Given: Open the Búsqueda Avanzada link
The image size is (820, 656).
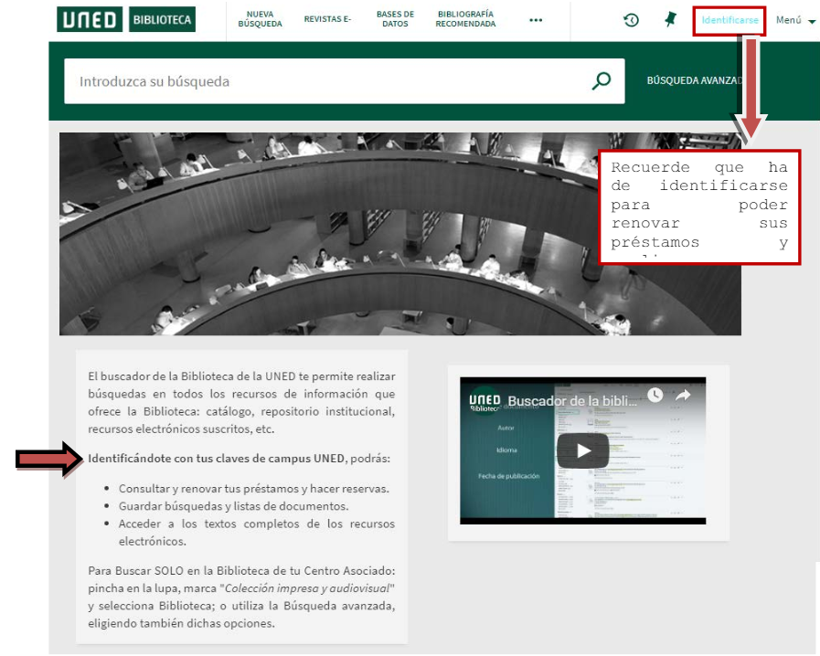Looking at the screenshot, I should tap(695, 80).
